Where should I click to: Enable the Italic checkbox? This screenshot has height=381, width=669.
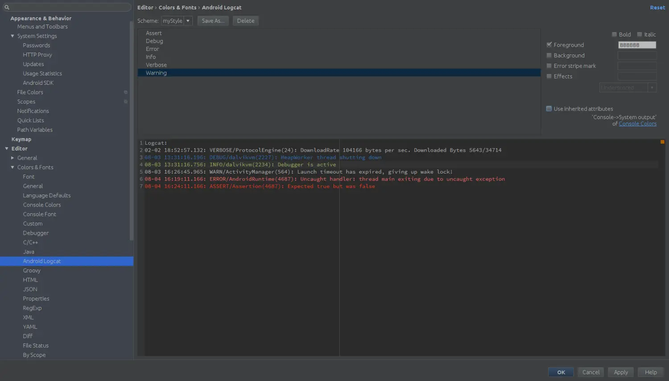tap(640, 34)
